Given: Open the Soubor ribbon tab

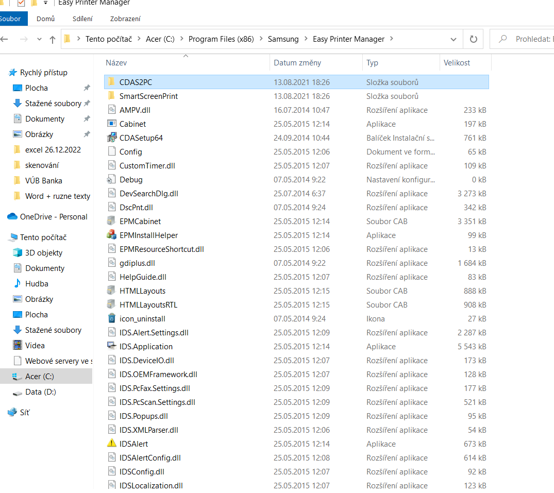Looking at the screenshot, I should (11, 19).
